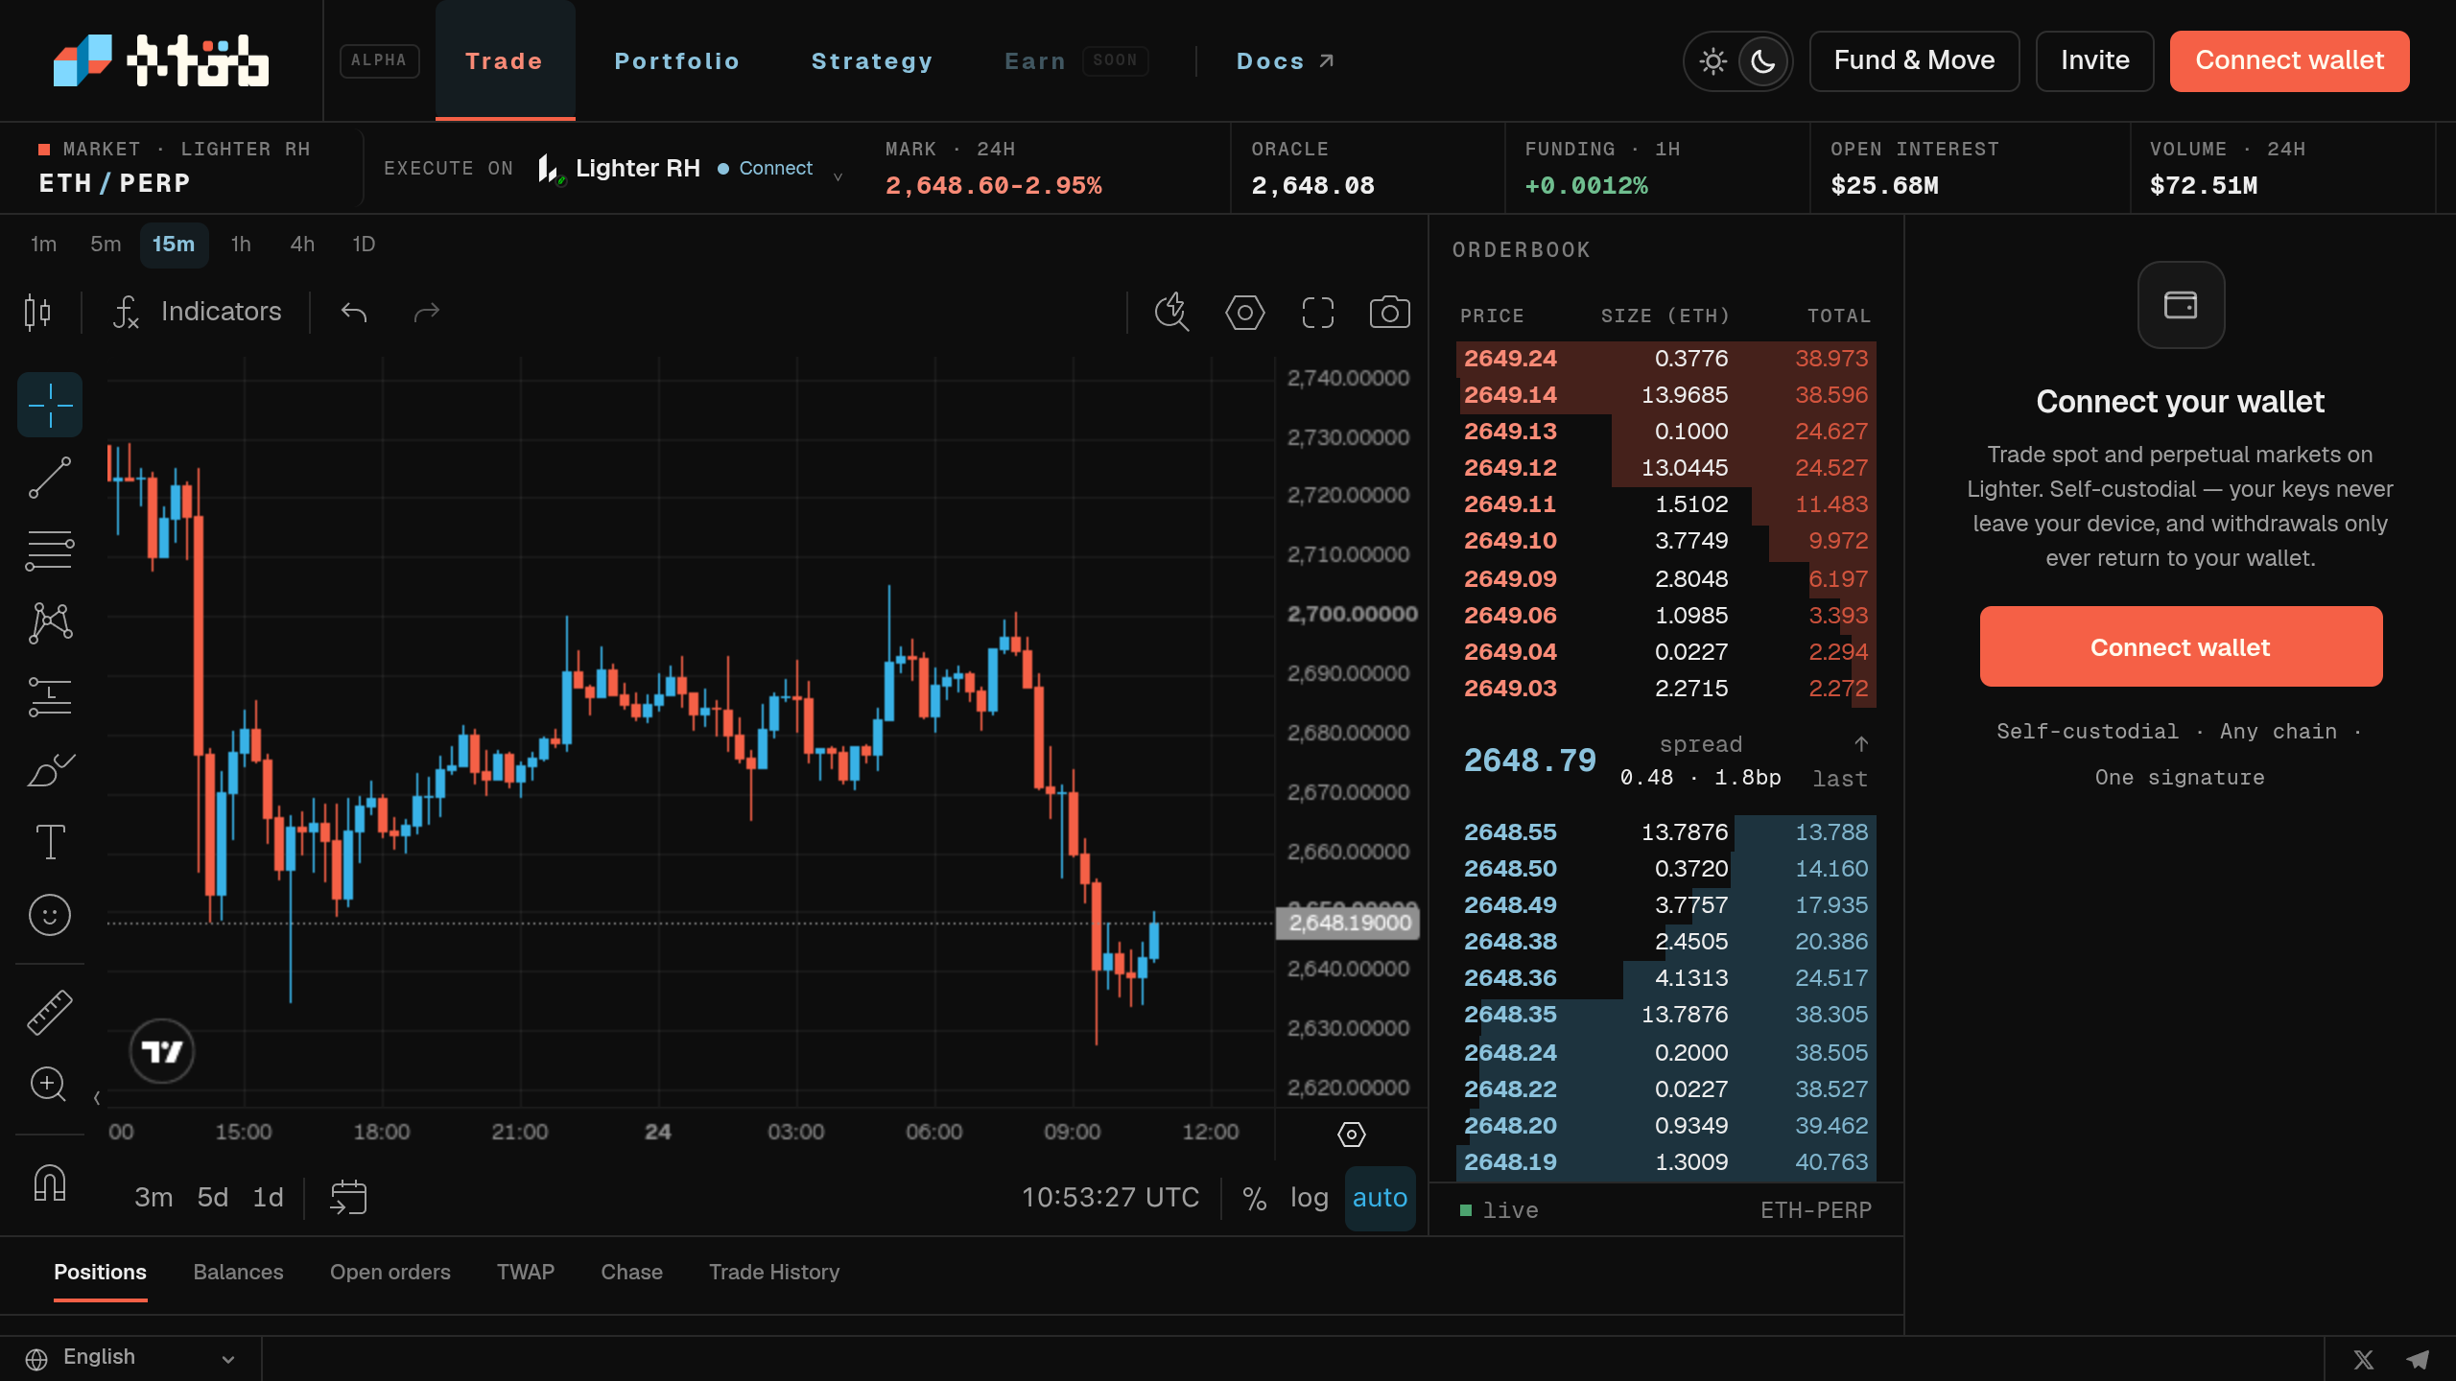Activate the chart zoom-in tool

(50, 1085)
